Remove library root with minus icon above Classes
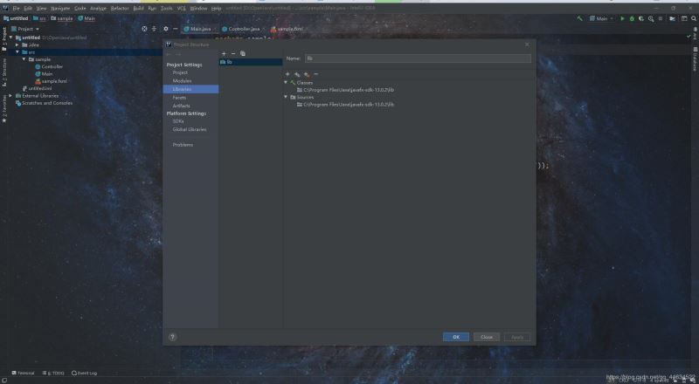The image size is (699, 384). click(x=316, y=74)
